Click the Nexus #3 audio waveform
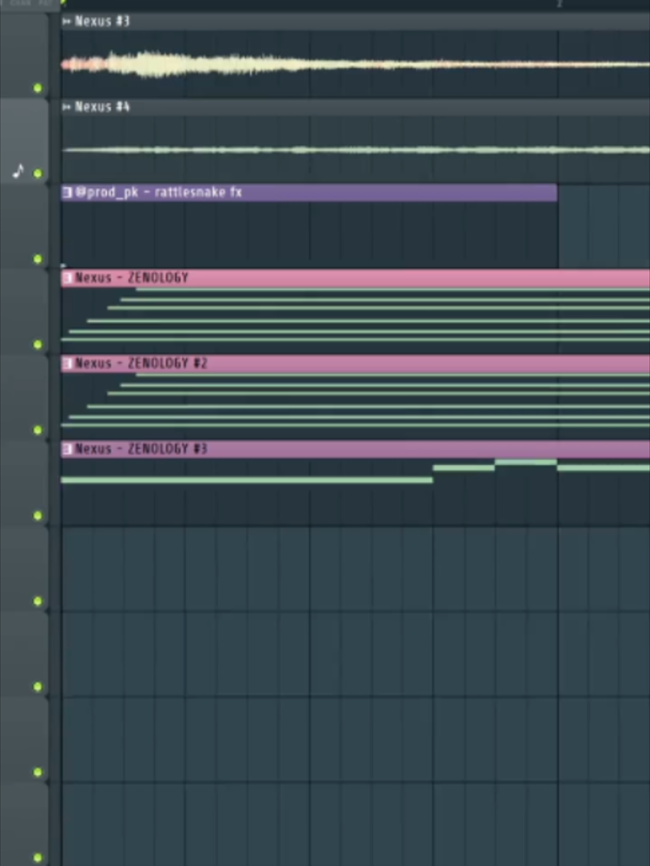This screenshot has height=866, width=650. point(355,65)
